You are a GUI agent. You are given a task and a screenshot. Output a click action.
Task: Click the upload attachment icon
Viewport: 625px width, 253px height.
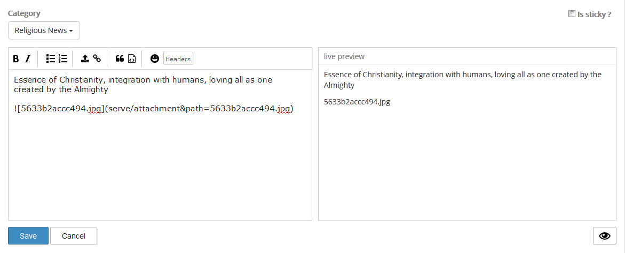[85, 59]
